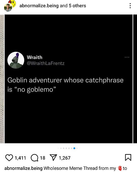This screenshot has width=137, height=172.
Task: Open abnormalize.being name in the caption
Action: [23, 168]
